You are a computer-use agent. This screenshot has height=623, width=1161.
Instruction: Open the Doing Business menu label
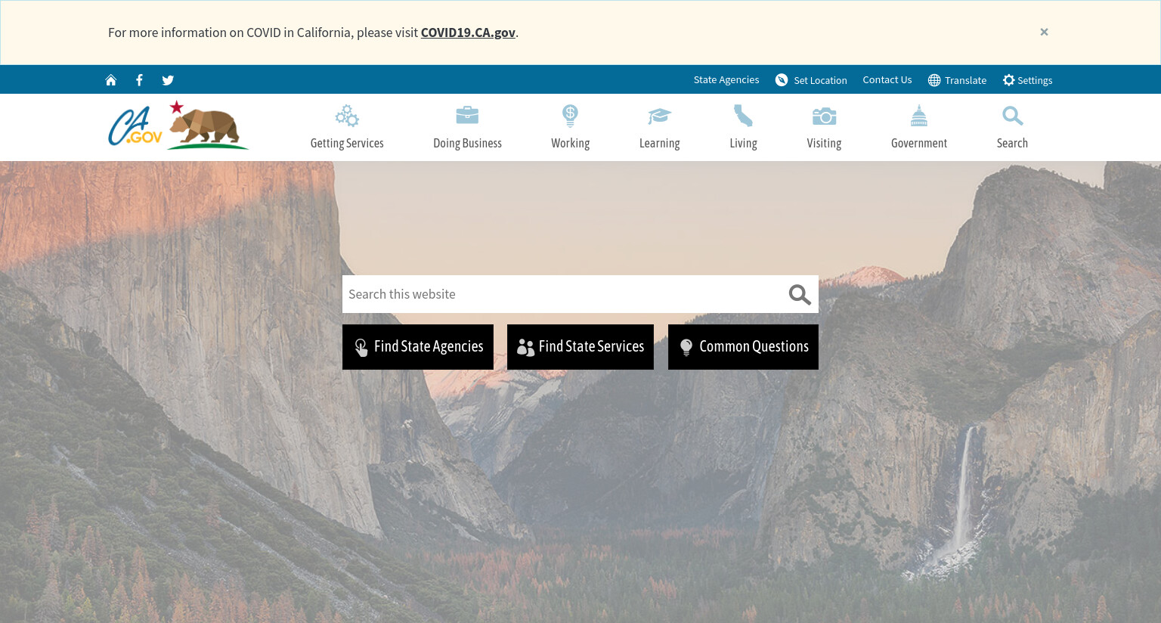(x=467, y=143)
